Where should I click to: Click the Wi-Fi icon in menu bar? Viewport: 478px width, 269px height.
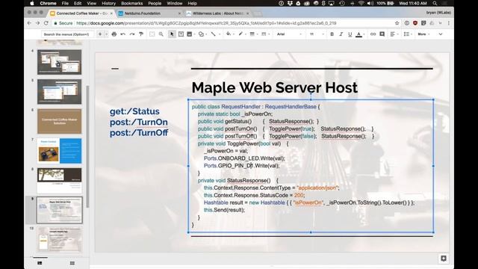(x=361, y=3)
